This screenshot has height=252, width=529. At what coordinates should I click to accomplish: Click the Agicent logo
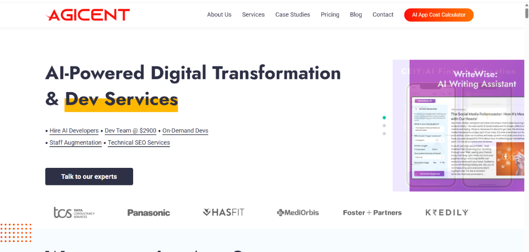point(88,15)
